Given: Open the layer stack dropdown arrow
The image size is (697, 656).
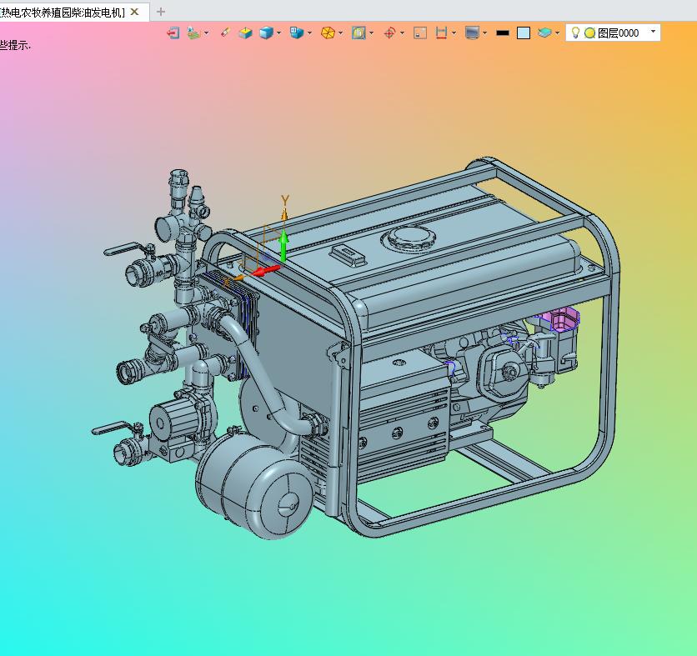Looking at the screenshot, I should pyautogui.click(x=558, y=33).
